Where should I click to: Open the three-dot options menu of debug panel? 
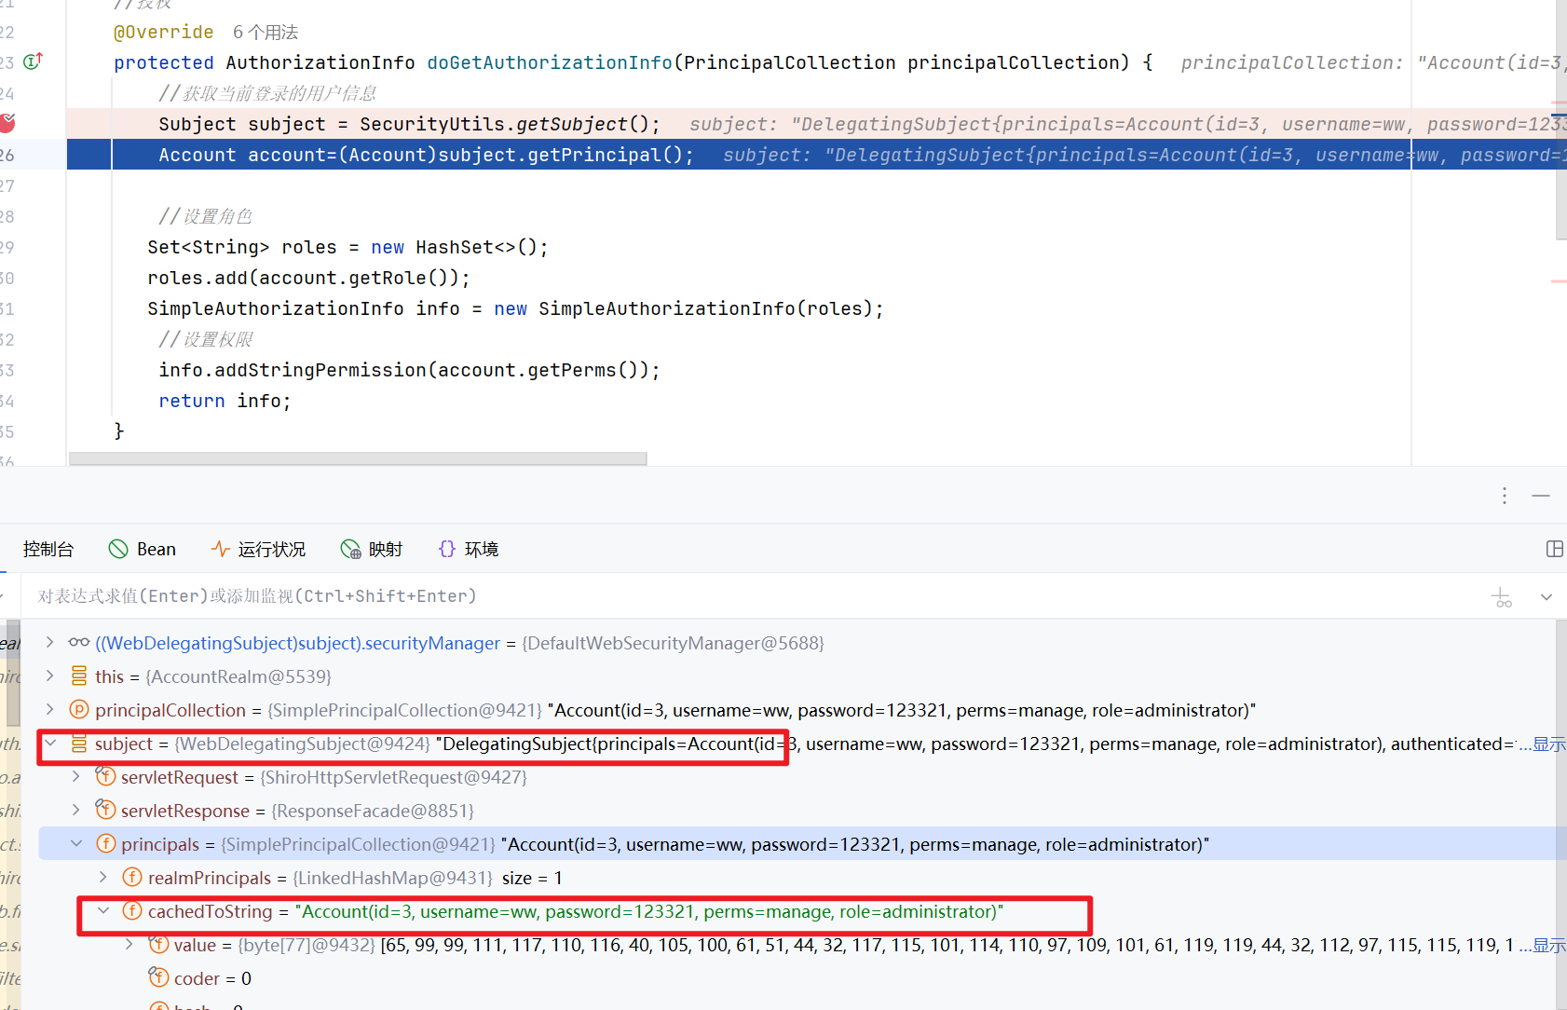tap(1504, 496)
